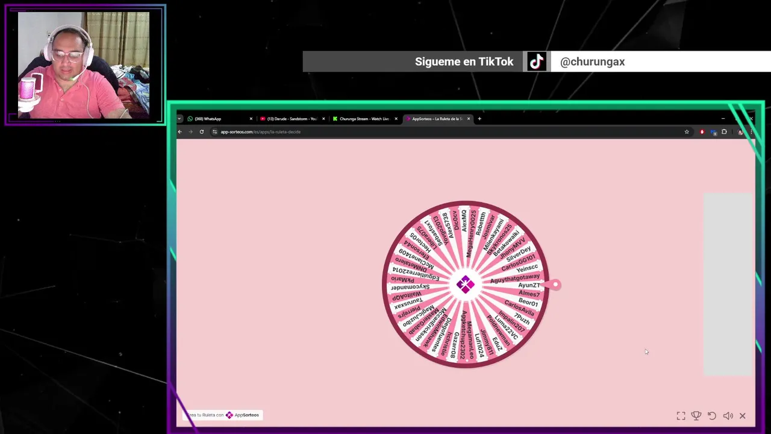Viewport: 771px width, 434px height.
Task: Close the AppSorteos tab
Action: click(469, 119)
